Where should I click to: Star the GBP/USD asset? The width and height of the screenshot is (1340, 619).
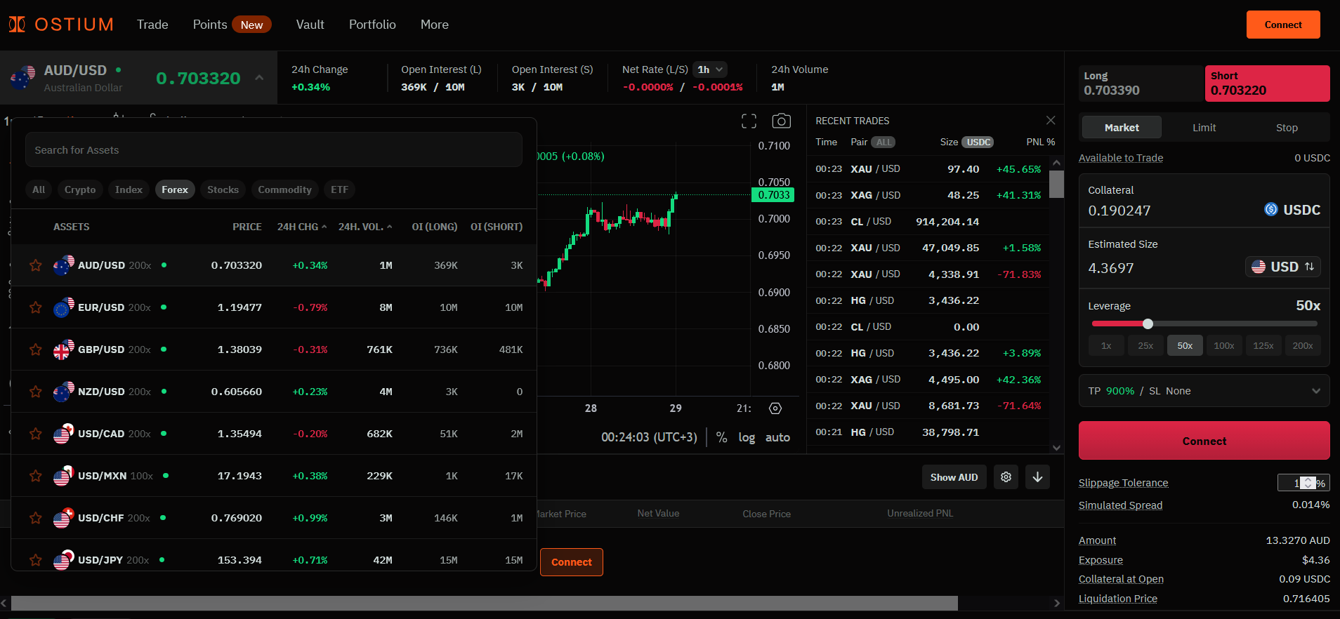click(x=36, y=350)
